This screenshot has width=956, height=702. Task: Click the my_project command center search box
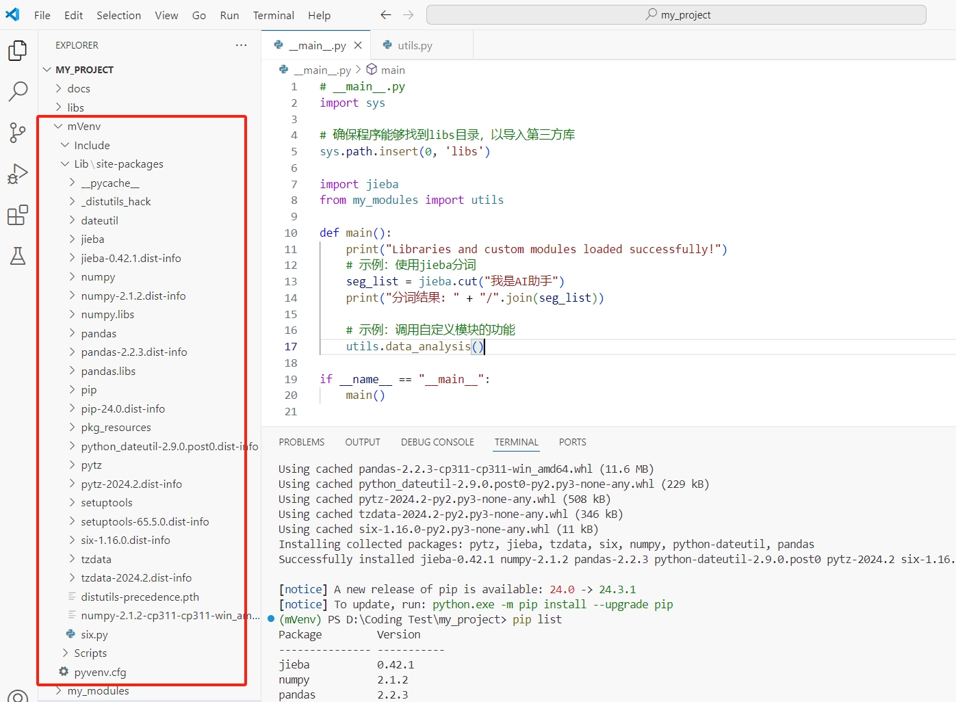coord(676,14)
